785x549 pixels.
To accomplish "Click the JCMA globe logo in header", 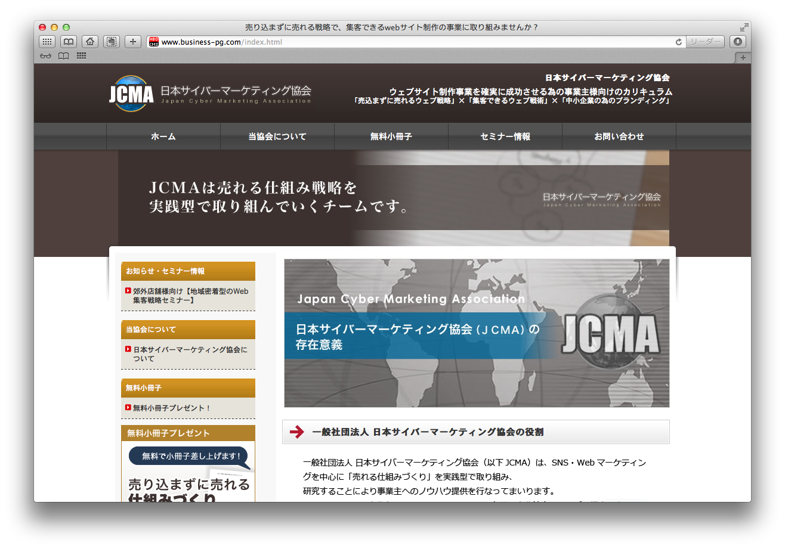I will point(131,94).
